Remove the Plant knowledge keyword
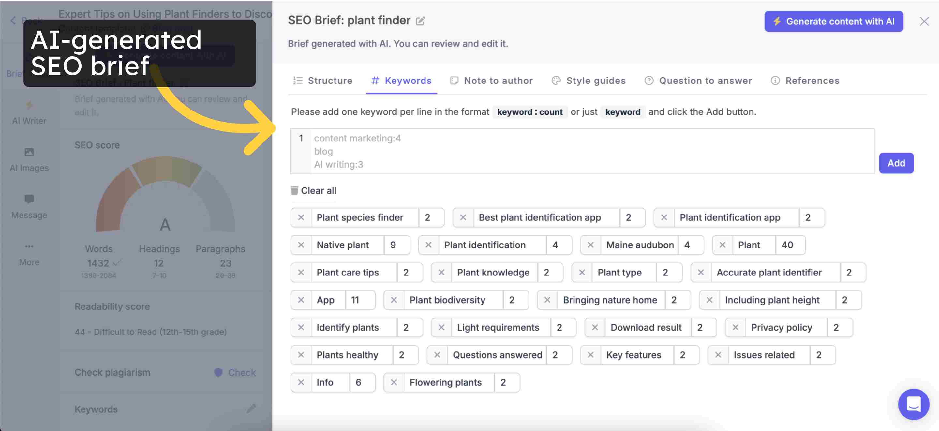 (441, 273)
